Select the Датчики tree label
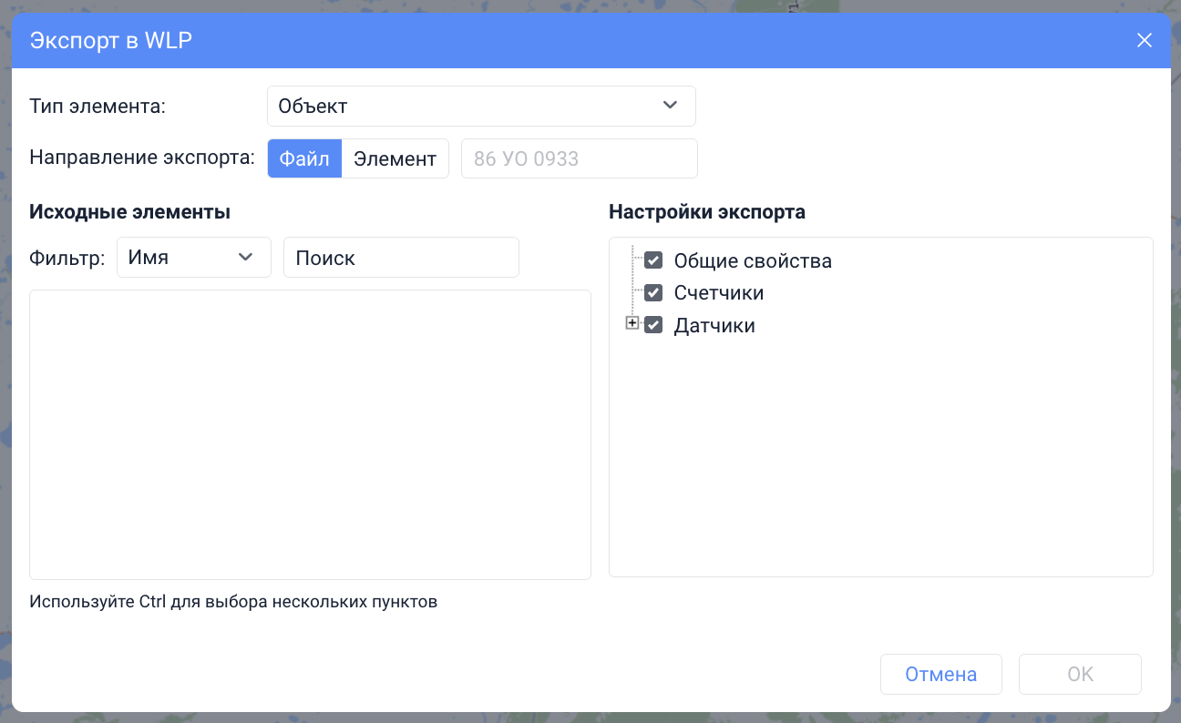1181x723 pixels. point(714,326)
